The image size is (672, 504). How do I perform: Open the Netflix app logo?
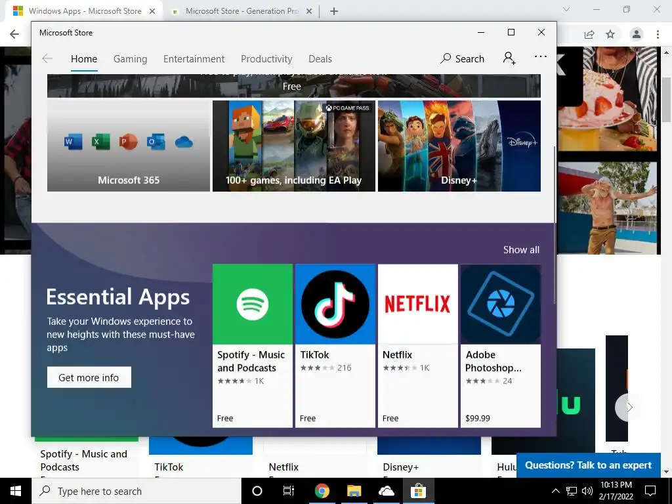[418, 304]
